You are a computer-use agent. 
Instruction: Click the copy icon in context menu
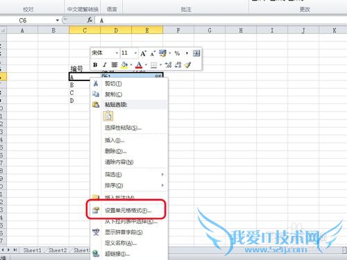96,94
